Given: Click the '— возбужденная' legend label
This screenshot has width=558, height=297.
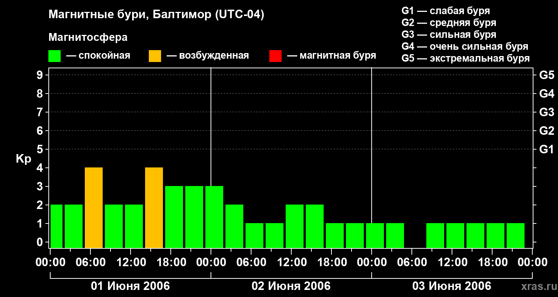Looking at the screenshot, I should 208,56.
